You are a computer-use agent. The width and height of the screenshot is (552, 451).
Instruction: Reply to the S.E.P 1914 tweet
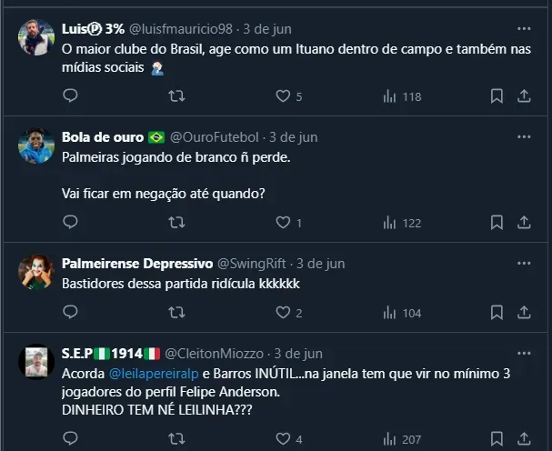[x=71, y=439]
